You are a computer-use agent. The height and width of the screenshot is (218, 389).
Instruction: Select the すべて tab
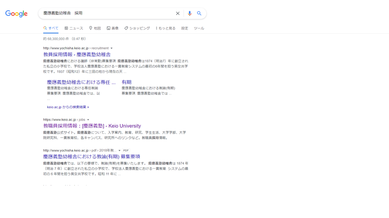(x=51, y=28)
